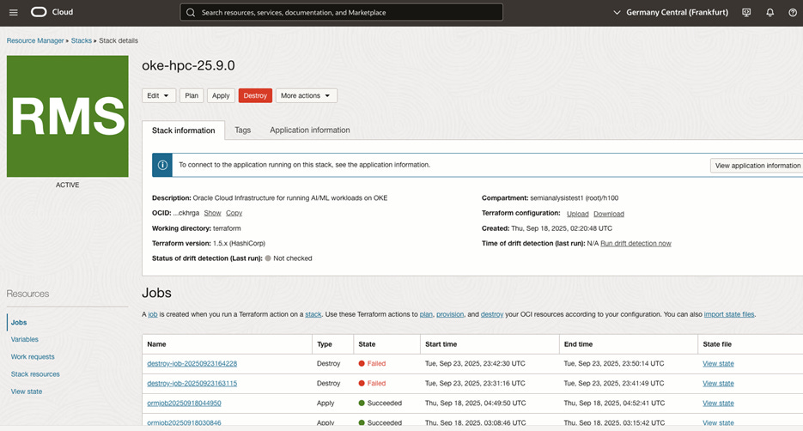The width and height of the screenshot is (803, 431).
Task: Go to Stacks breadcrumb link
Action: pyautogui.click(x=82, y=40)
